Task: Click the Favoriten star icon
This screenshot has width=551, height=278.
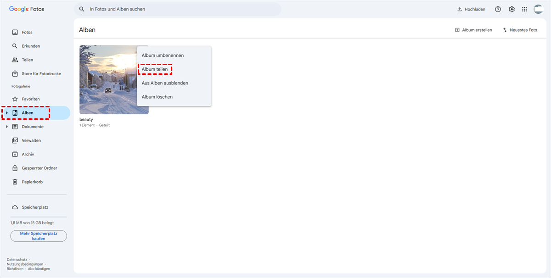Action: pyautogui.click(x=15, y=99)
